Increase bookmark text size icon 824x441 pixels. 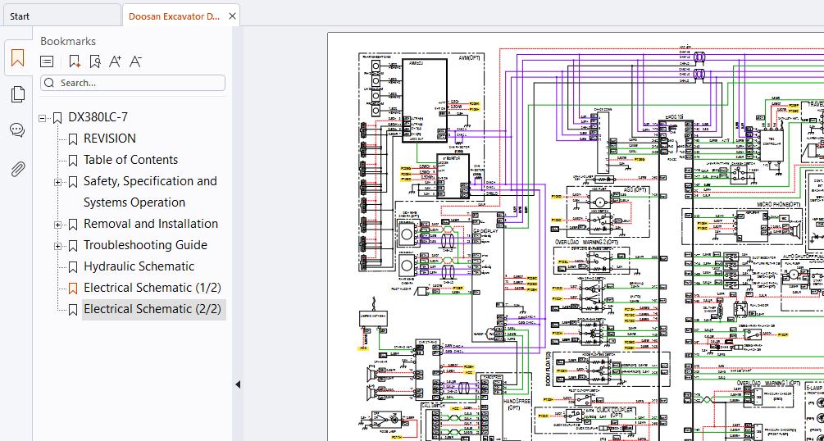115,61
